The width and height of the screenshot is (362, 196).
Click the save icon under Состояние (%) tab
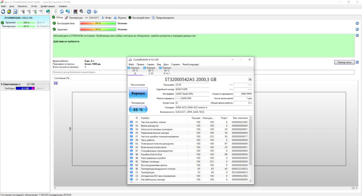point(55,83)
